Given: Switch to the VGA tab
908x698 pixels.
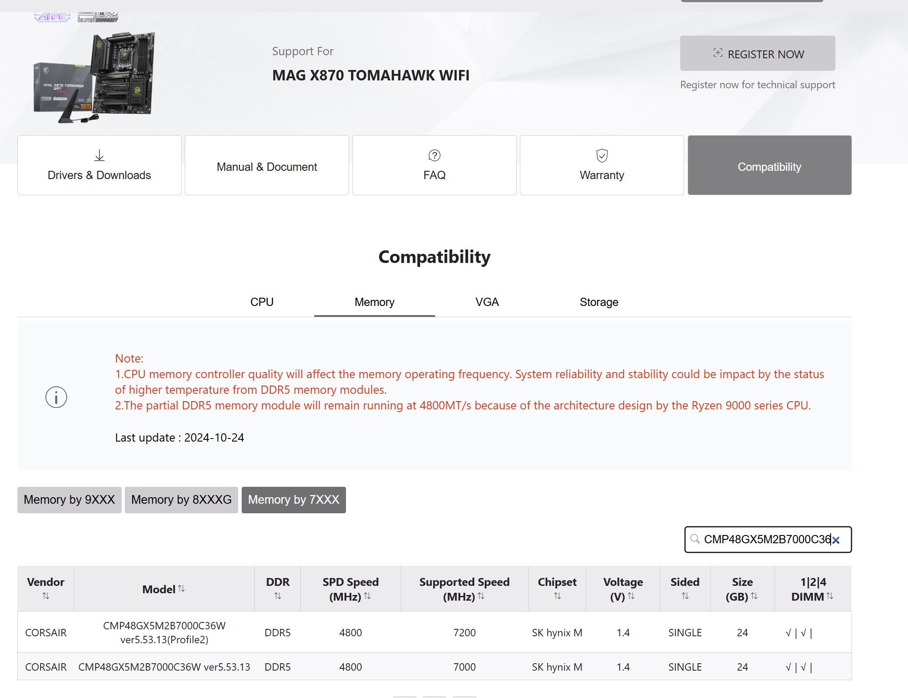Looking at the screenshot, I should 487,302.
